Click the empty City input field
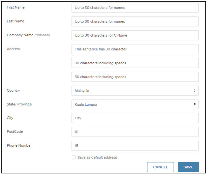This screenshot has width=207, height=175. tap(135, 118)
